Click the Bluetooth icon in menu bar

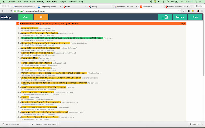click(163, 2)
